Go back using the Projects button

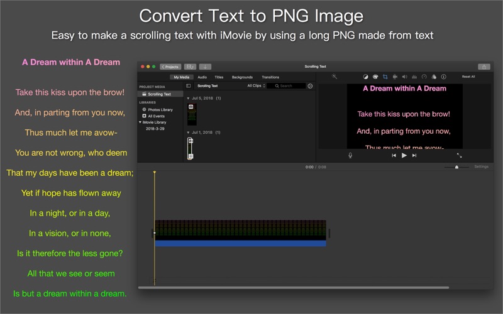tap(170, 67)
